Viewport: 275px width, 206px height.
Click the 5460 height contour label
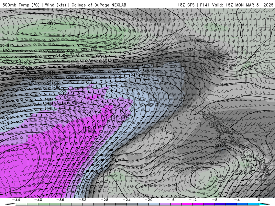coord(54,84)
